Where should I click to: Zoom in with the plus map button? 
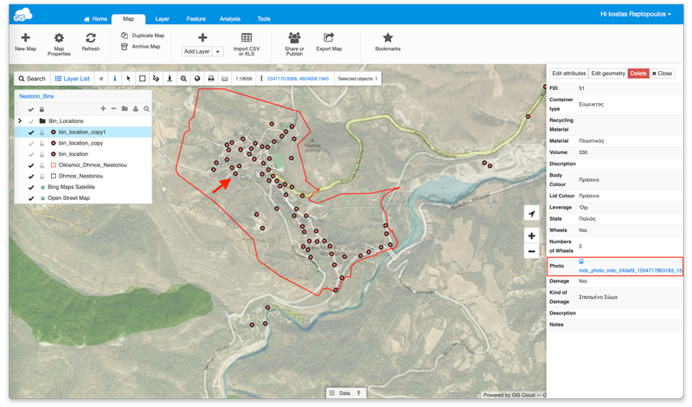coord(531,236)
